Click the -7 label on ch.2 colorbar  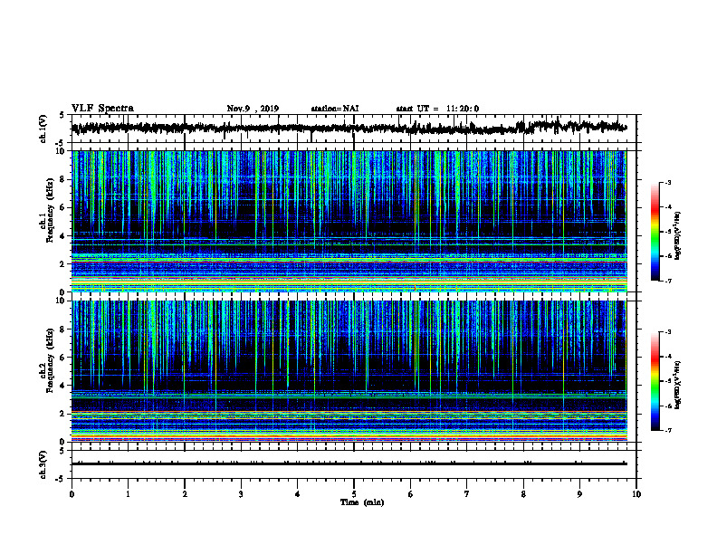coord(668,431)
